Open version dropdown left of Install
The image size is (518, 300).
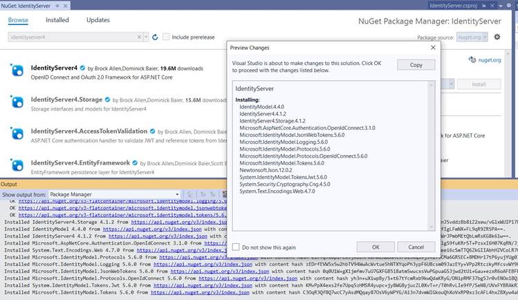(x=451, y=84)
